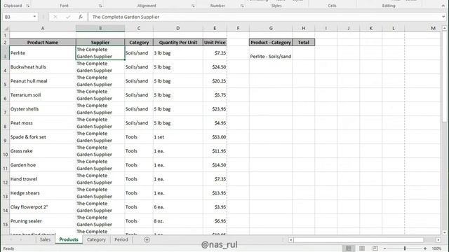Viewport: 449px width, 252px height.
Task: Select row 3 header
Action: [x=5, y=53]
